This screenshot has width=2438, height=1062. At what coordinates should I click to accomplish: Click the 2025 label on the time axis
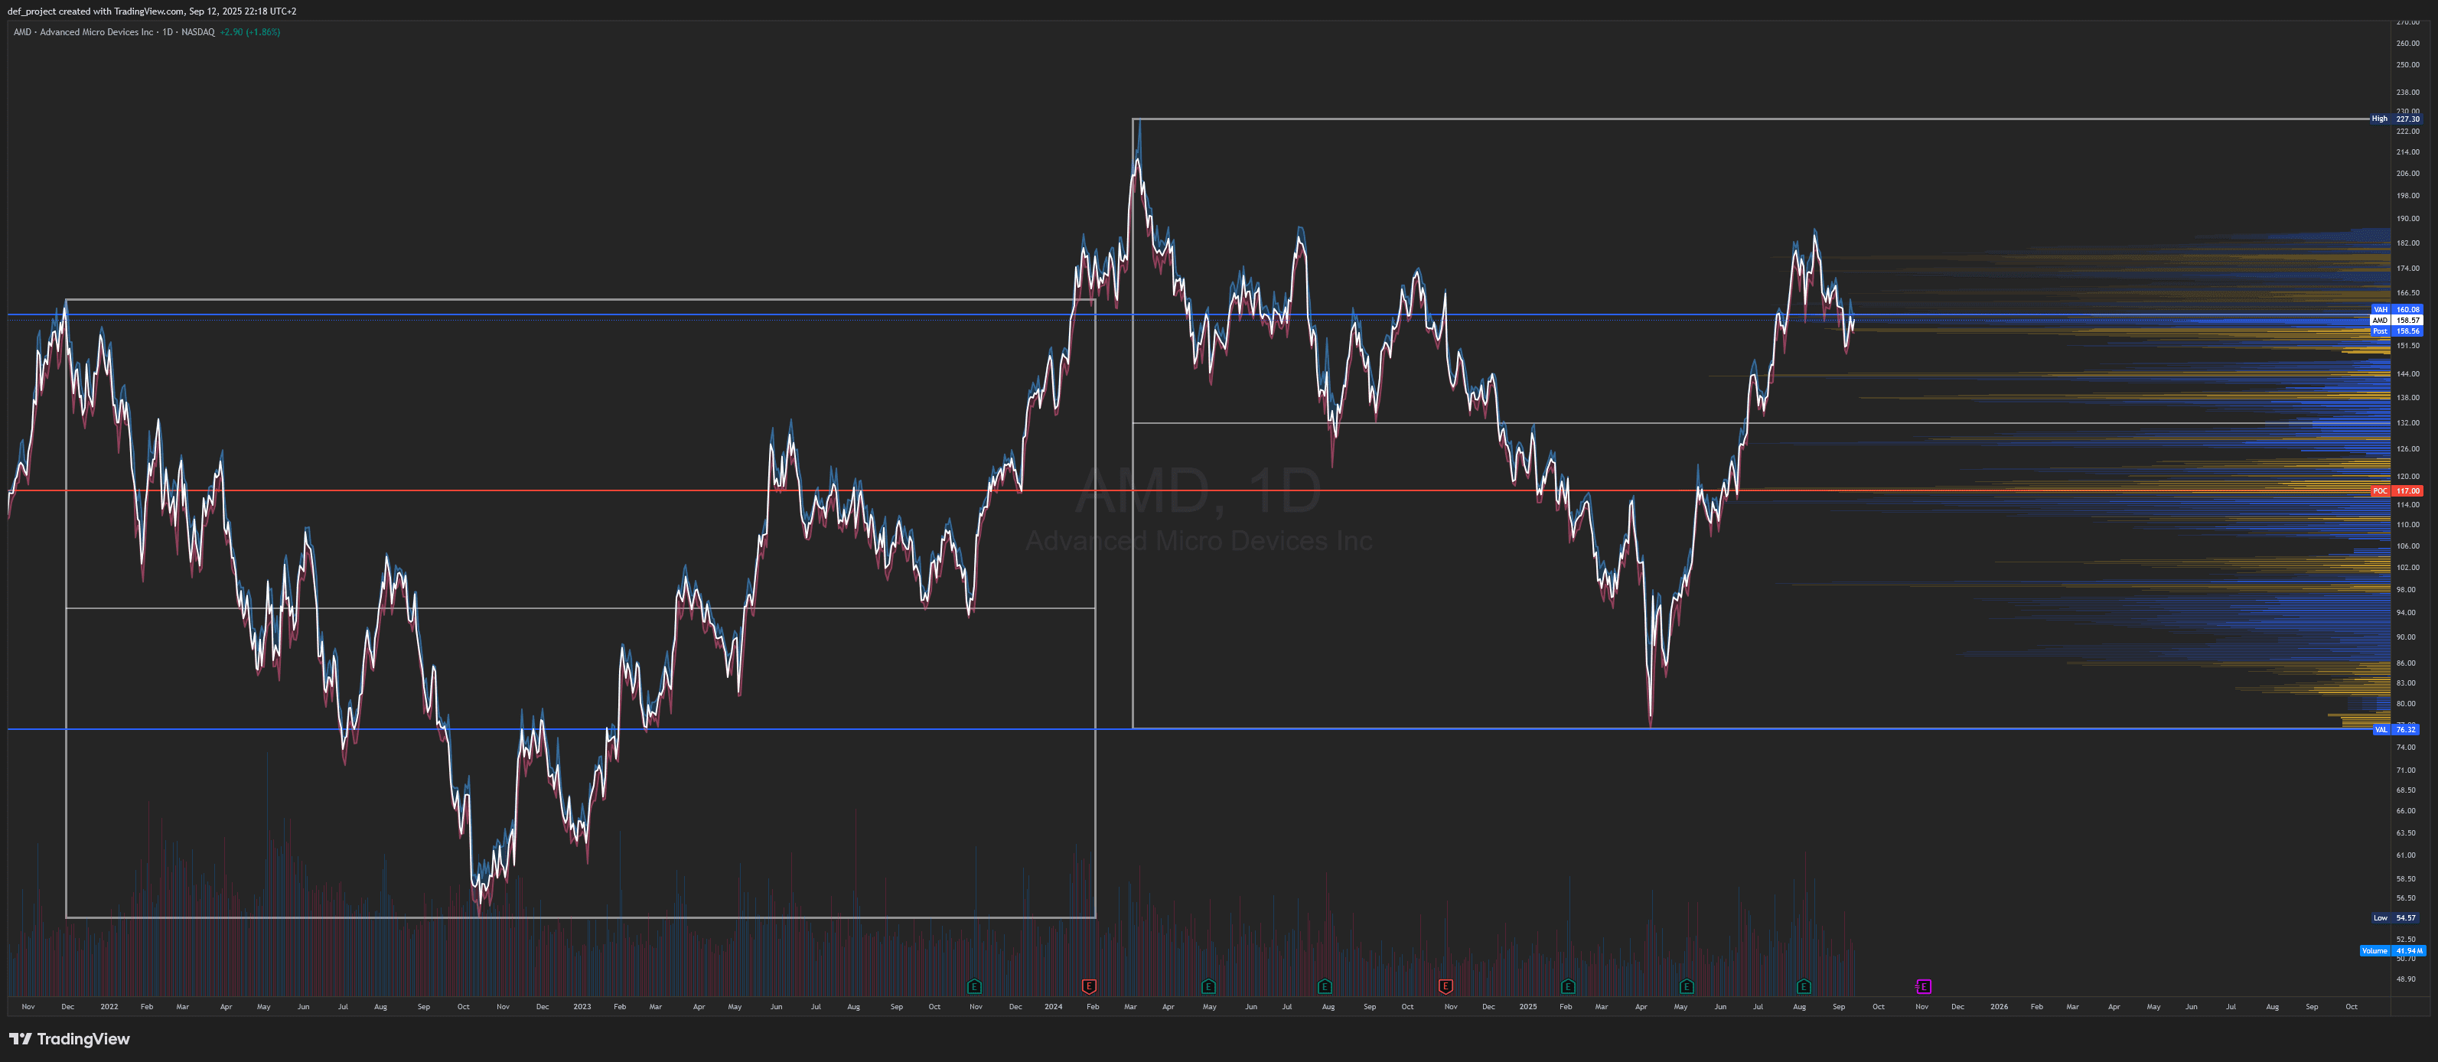coord(1527,1007)
